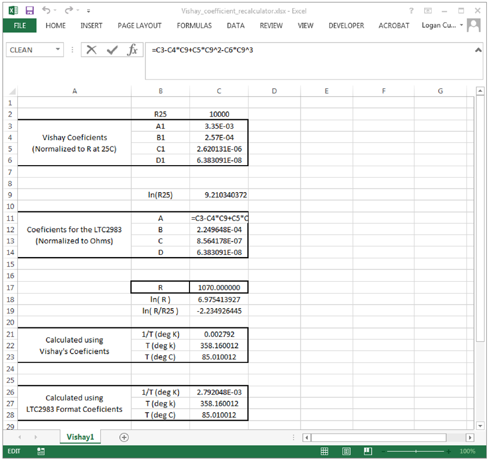Click the Undo arrow icon
490x462 pixels.
point(46,10)
